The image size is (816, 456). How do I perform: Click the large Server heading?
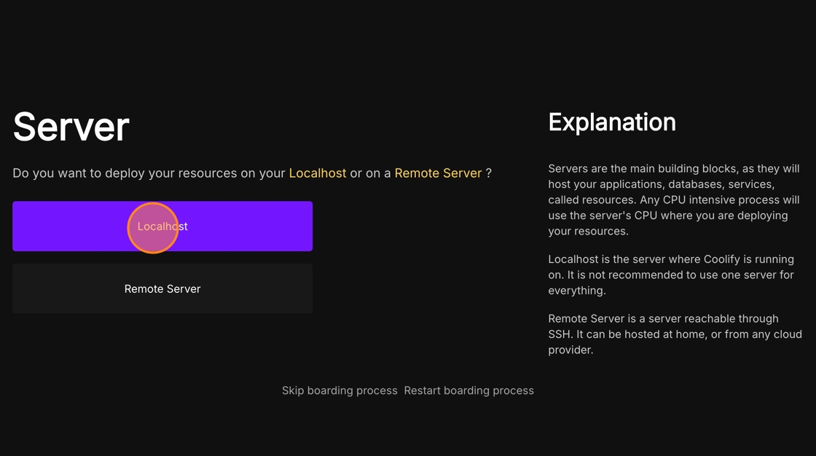(x=71, y=127)
